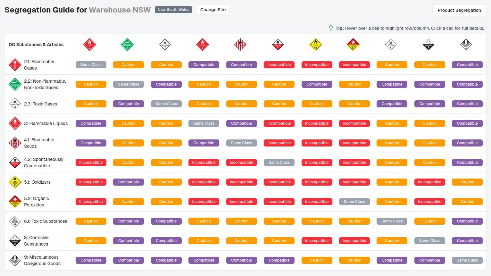Click the yellow Oxidizers 5.1 column header icon

coord(316,45)
